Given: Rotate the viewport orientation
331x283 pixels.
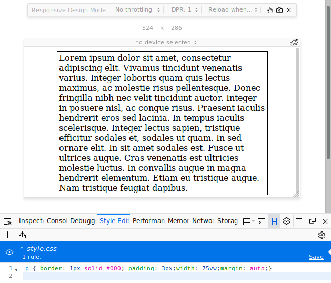Looking at the screenshot, I should (x=294, y=42).
